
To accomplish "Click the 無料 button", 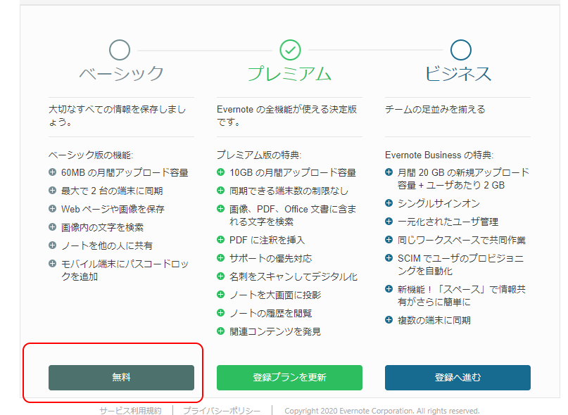I will pyautogui.click(x=121, y=377).
